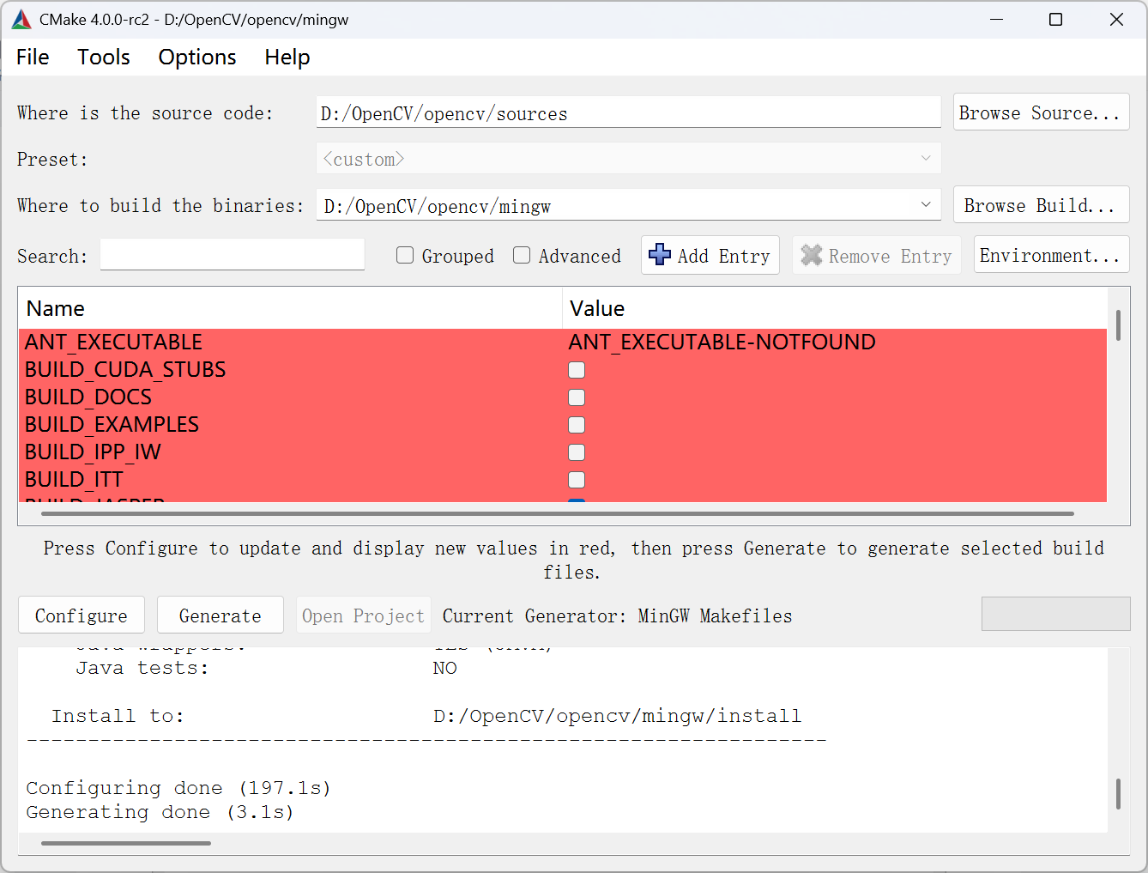Click the Value column header
1148x873 pixels.
(x=835, y=308)
